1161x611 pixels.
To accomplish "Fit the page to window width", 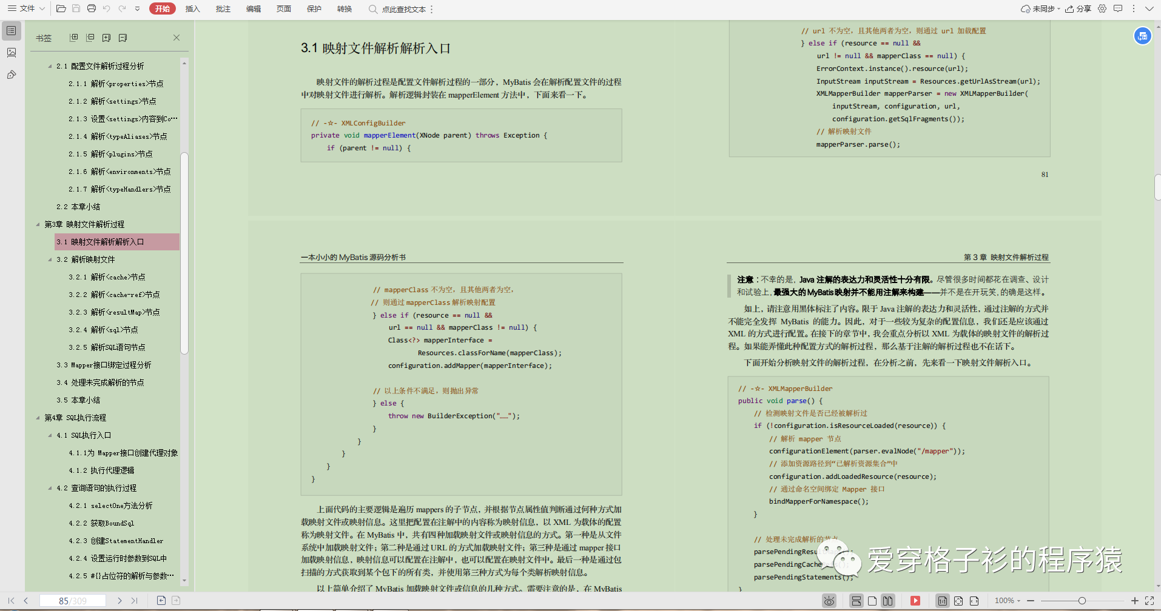I will coord(974,601).
